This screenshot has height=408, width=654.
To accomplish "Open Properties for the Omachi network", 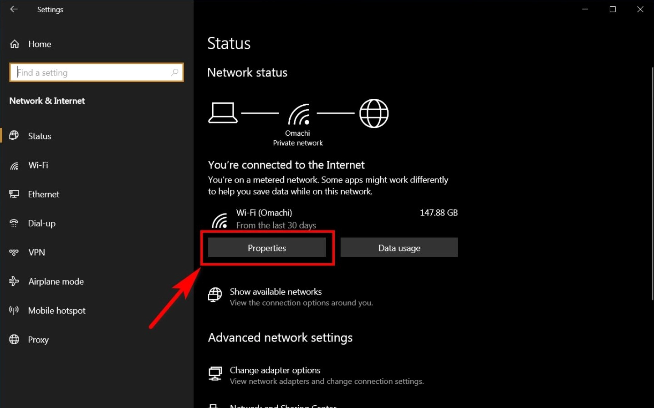I will [267, 248].
